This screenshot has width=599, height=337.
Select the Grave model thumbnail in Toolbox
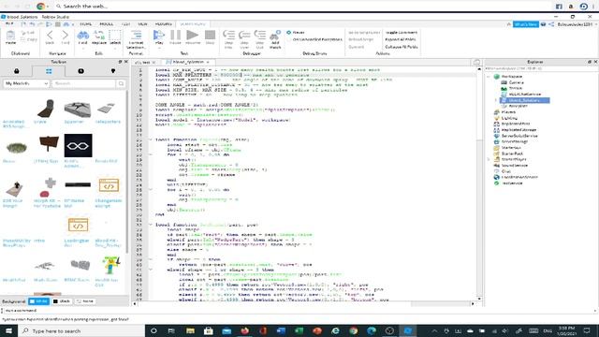(46, 109)
